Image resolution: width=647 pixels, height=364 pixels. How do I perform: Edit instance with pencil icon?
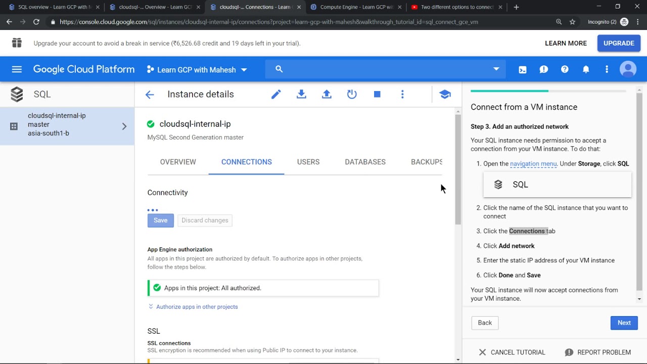(276, 94)
